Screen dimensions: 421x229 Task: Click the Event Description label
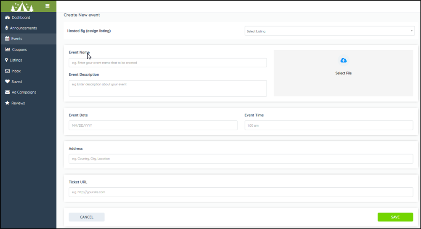point(84,75)
